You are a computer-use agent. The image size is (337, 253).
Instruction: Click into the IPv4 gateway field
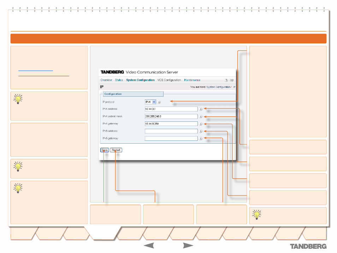tap(171, 124)
